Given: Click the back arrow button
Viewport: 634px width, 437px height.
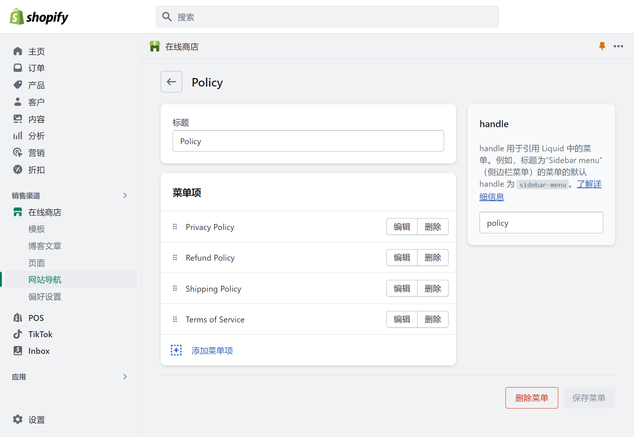Looking at the screenshot, I should [171, 82].
